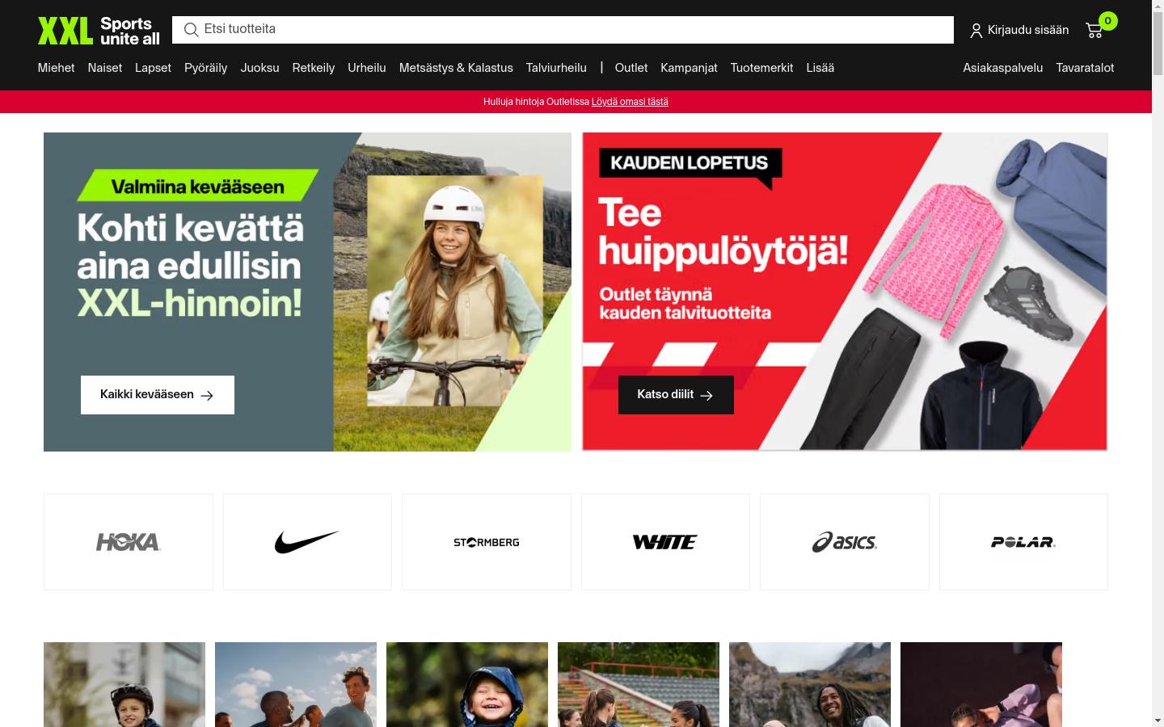This screenshot has width=1164, height=727.
Task: Open the Stormberg brand tile
Action: (487, 542)
